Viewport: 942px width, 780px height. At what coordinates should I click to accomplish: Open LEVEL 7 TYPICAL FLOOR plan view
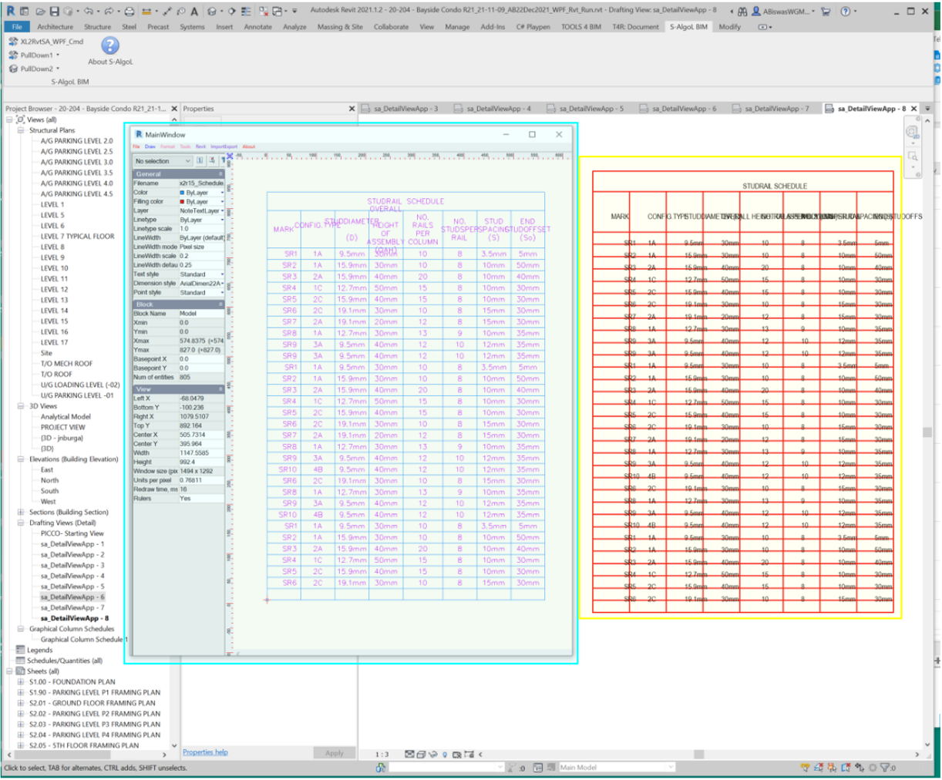point(77,237)
